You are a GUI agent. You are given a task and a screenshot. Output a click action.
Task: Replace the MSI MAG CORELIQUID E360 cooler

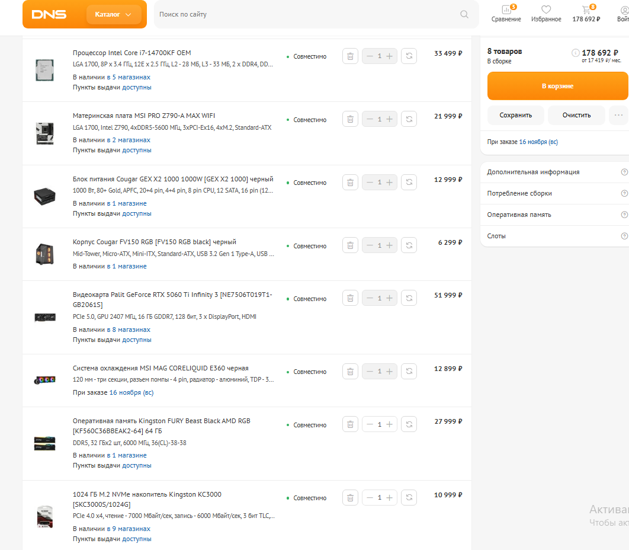409,372
